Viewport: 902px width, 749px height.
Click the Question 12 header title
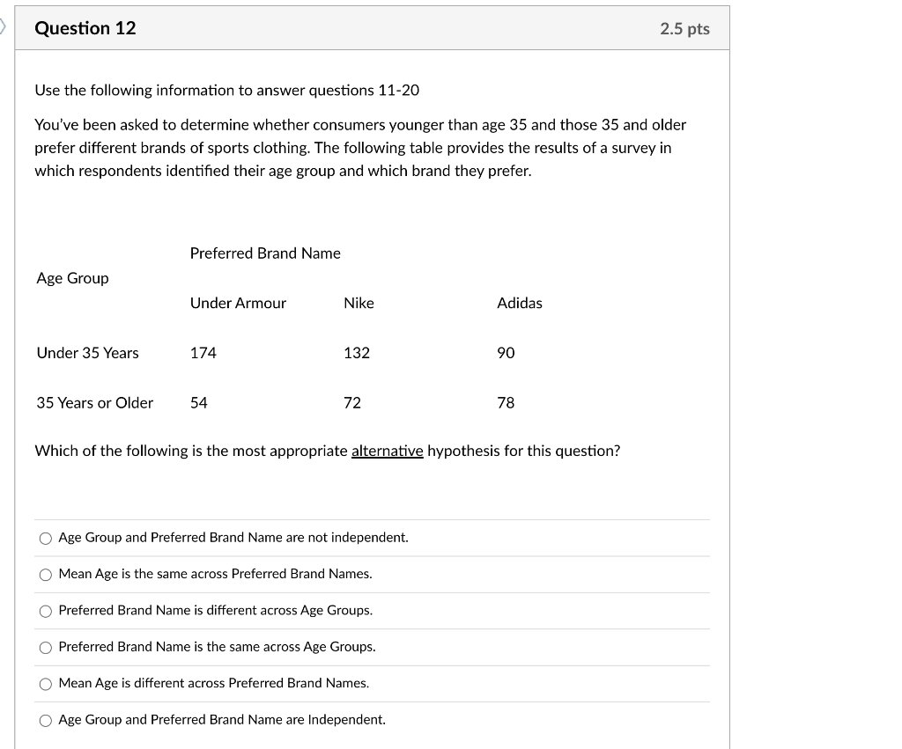pos(85,27)
